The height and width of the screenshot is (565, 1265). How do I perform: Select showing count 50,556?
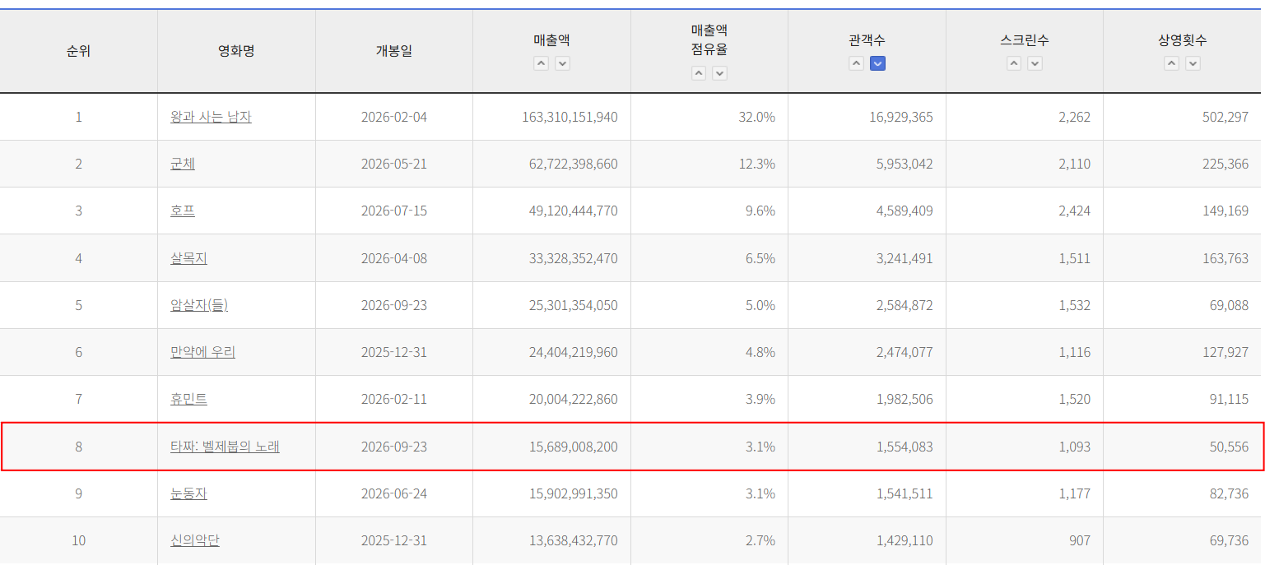1228,447
